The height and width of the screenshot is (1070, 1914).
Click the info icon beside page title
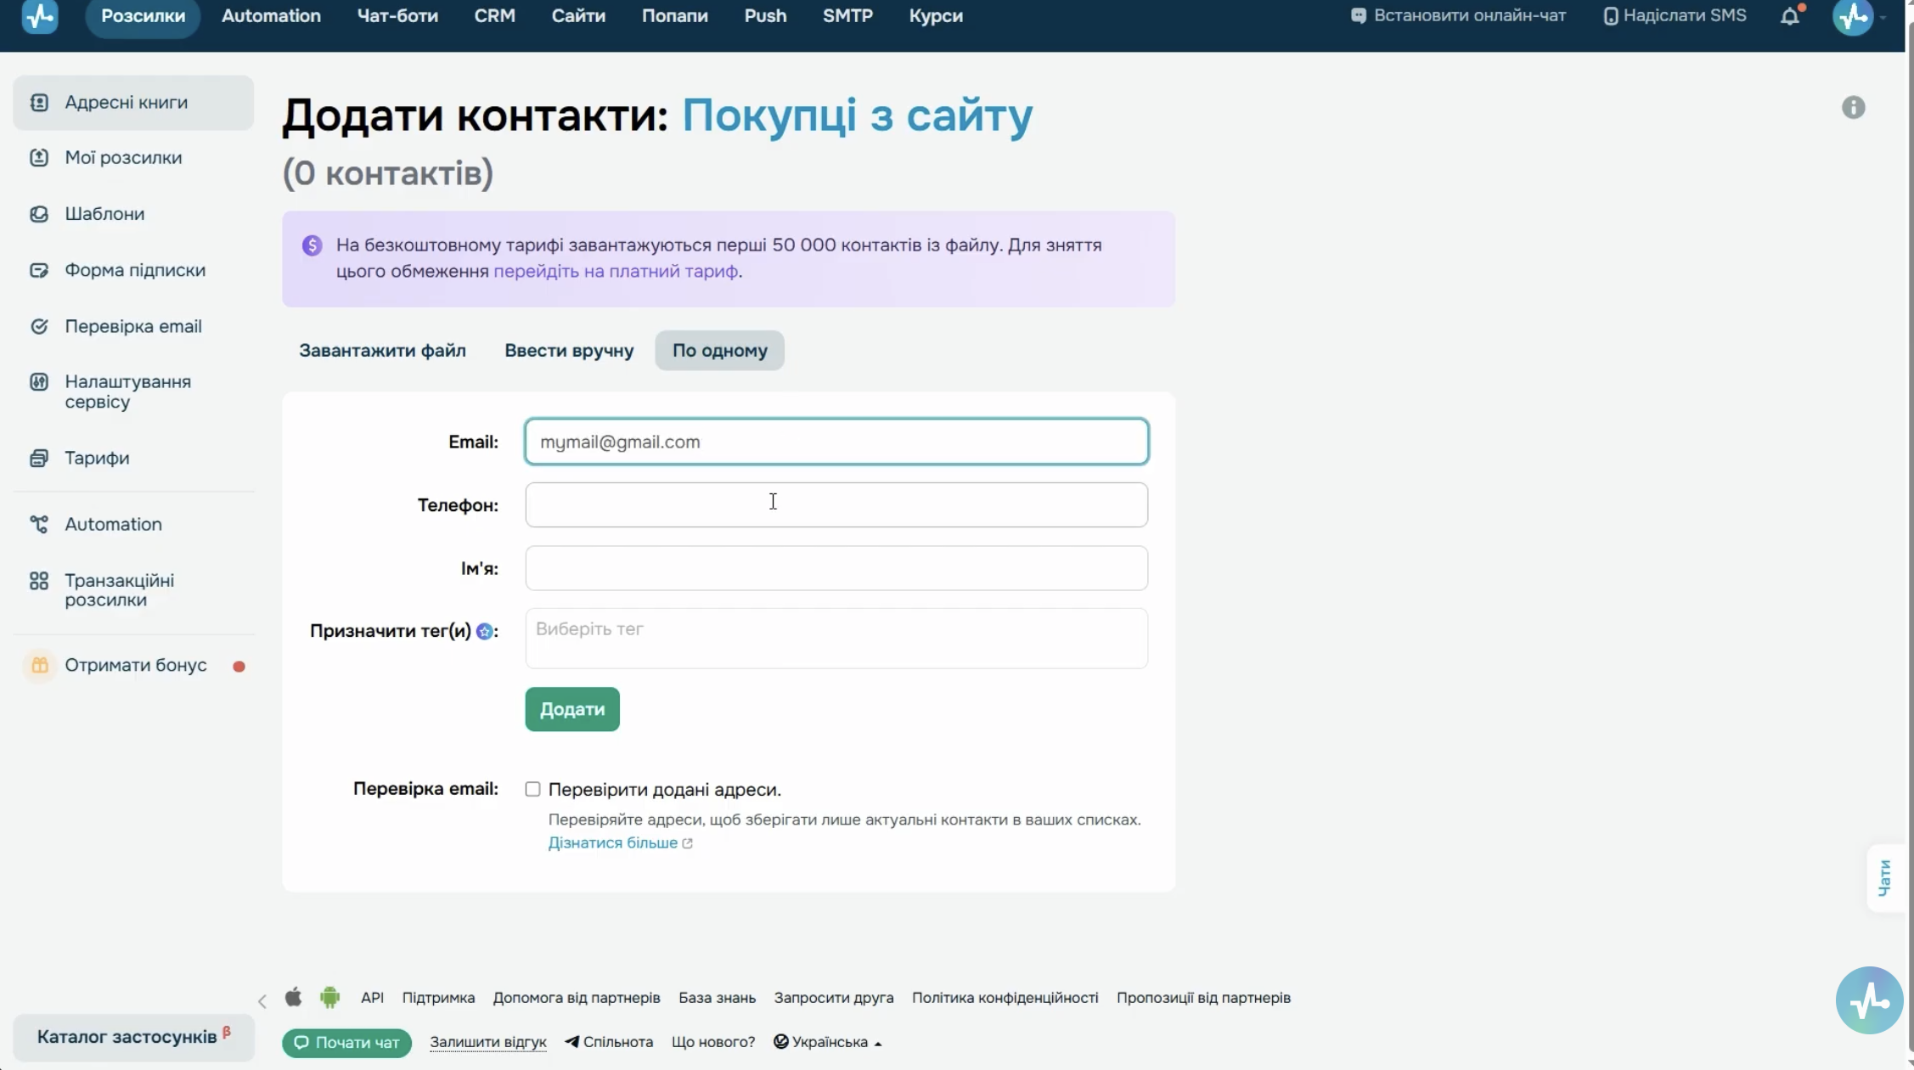[1853, 108]
